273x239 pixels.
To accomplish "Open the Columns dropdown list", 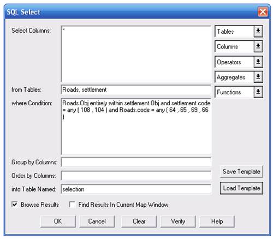I will point(239,46).
